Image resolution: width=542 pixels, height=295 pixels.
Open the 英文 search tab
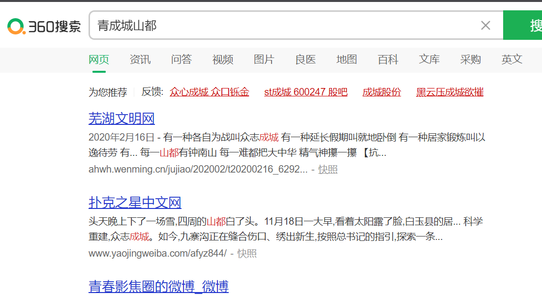512,59
